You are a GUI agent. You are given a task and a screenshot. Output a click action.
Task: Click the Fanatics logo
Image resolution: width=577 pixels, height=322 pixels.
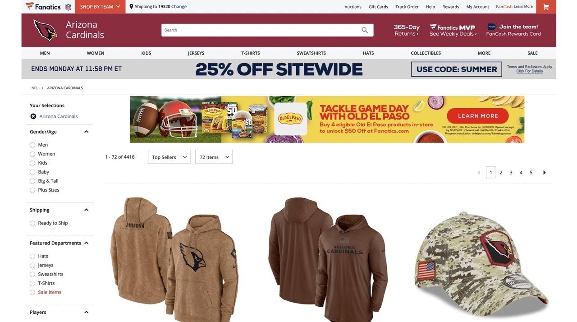click(43, 6)
